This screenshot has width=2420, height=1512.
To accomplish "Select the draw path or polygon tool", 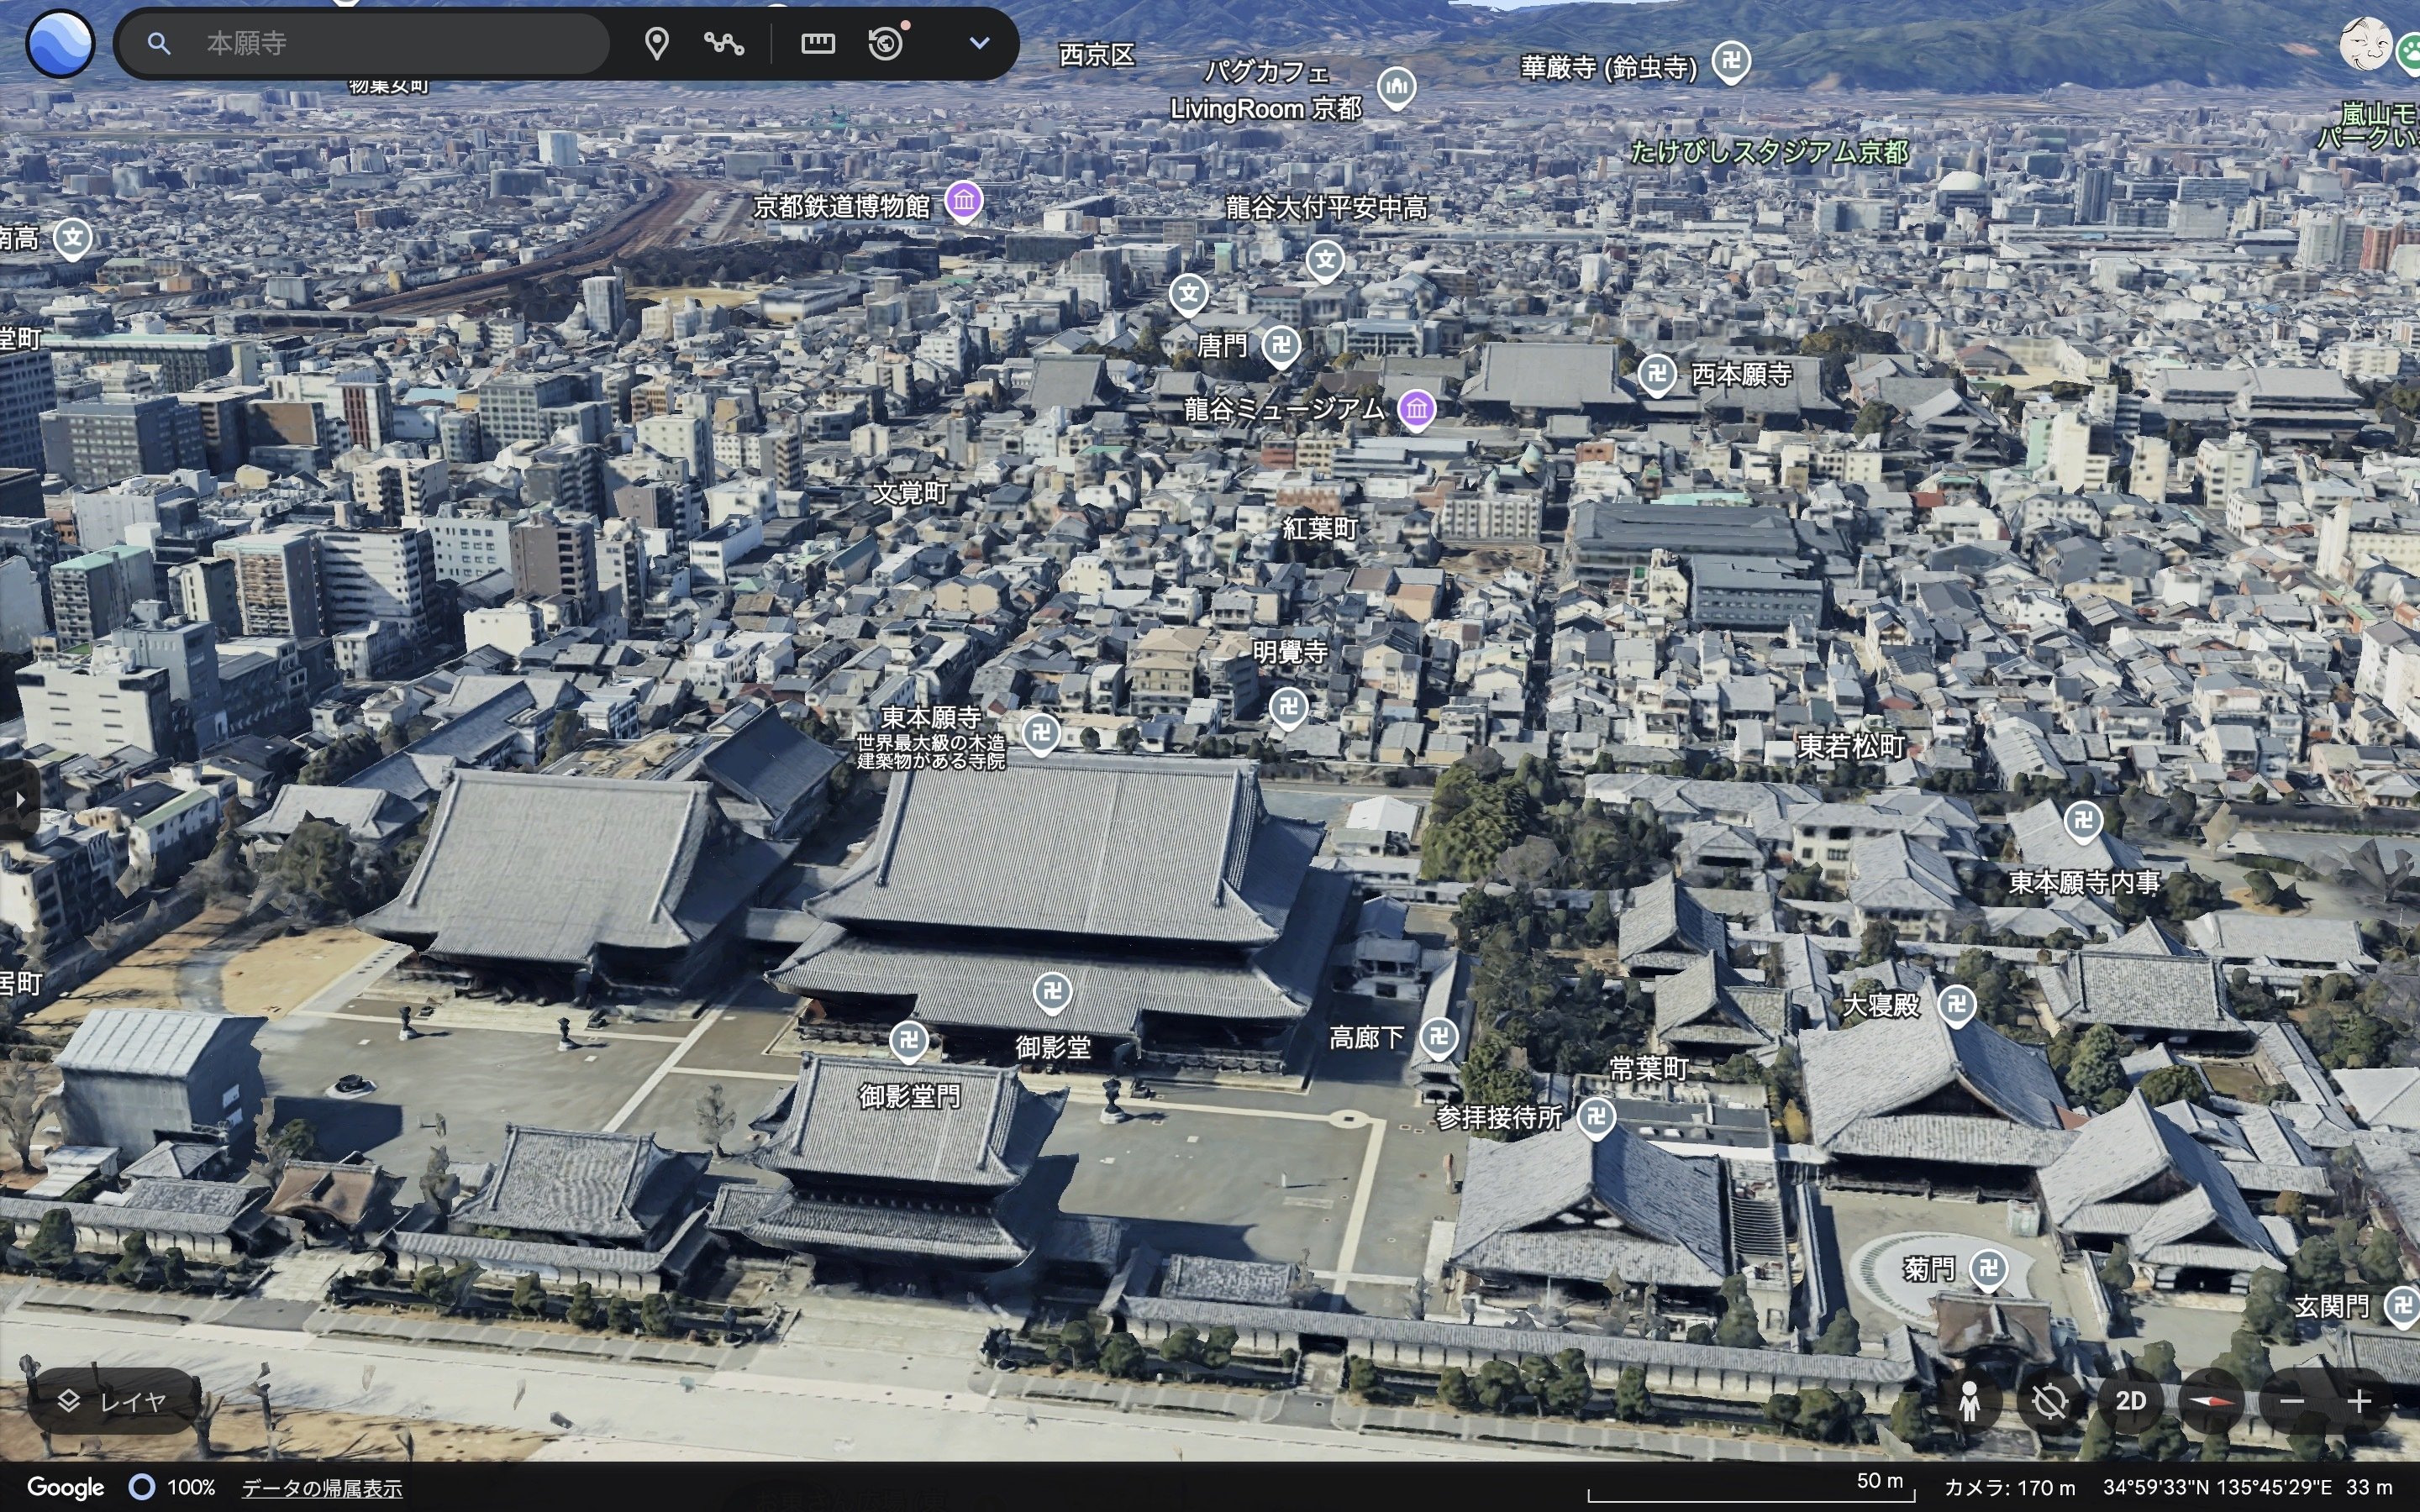I will pyautogui.click(x=723, y=43).
